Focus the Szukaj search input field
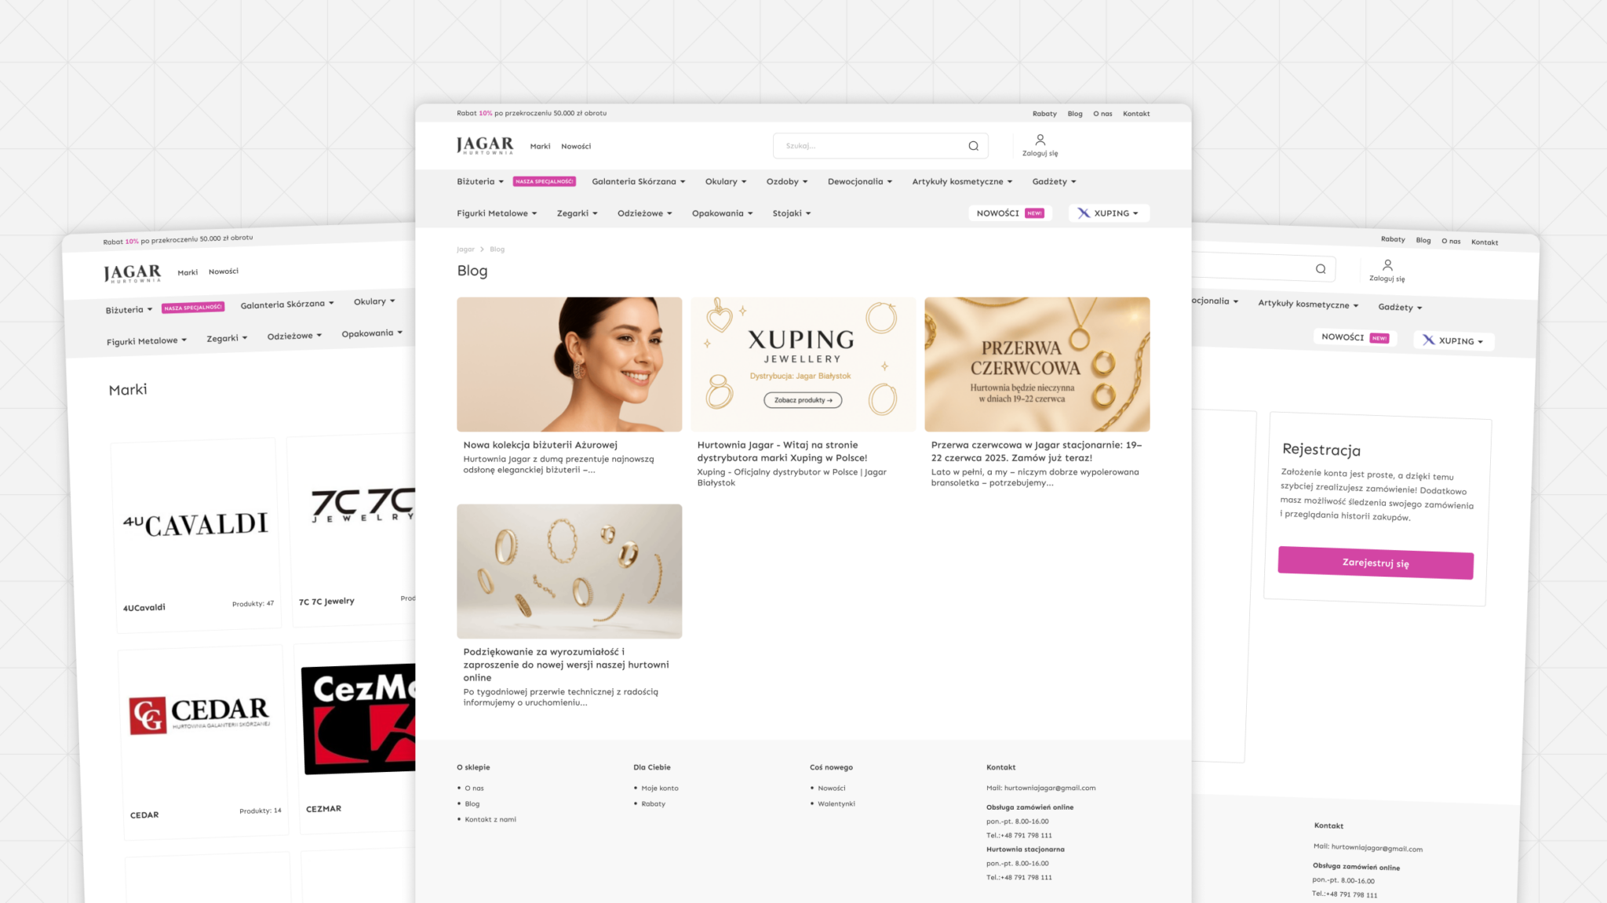1607x903 pixels. (x=871, y=146)
